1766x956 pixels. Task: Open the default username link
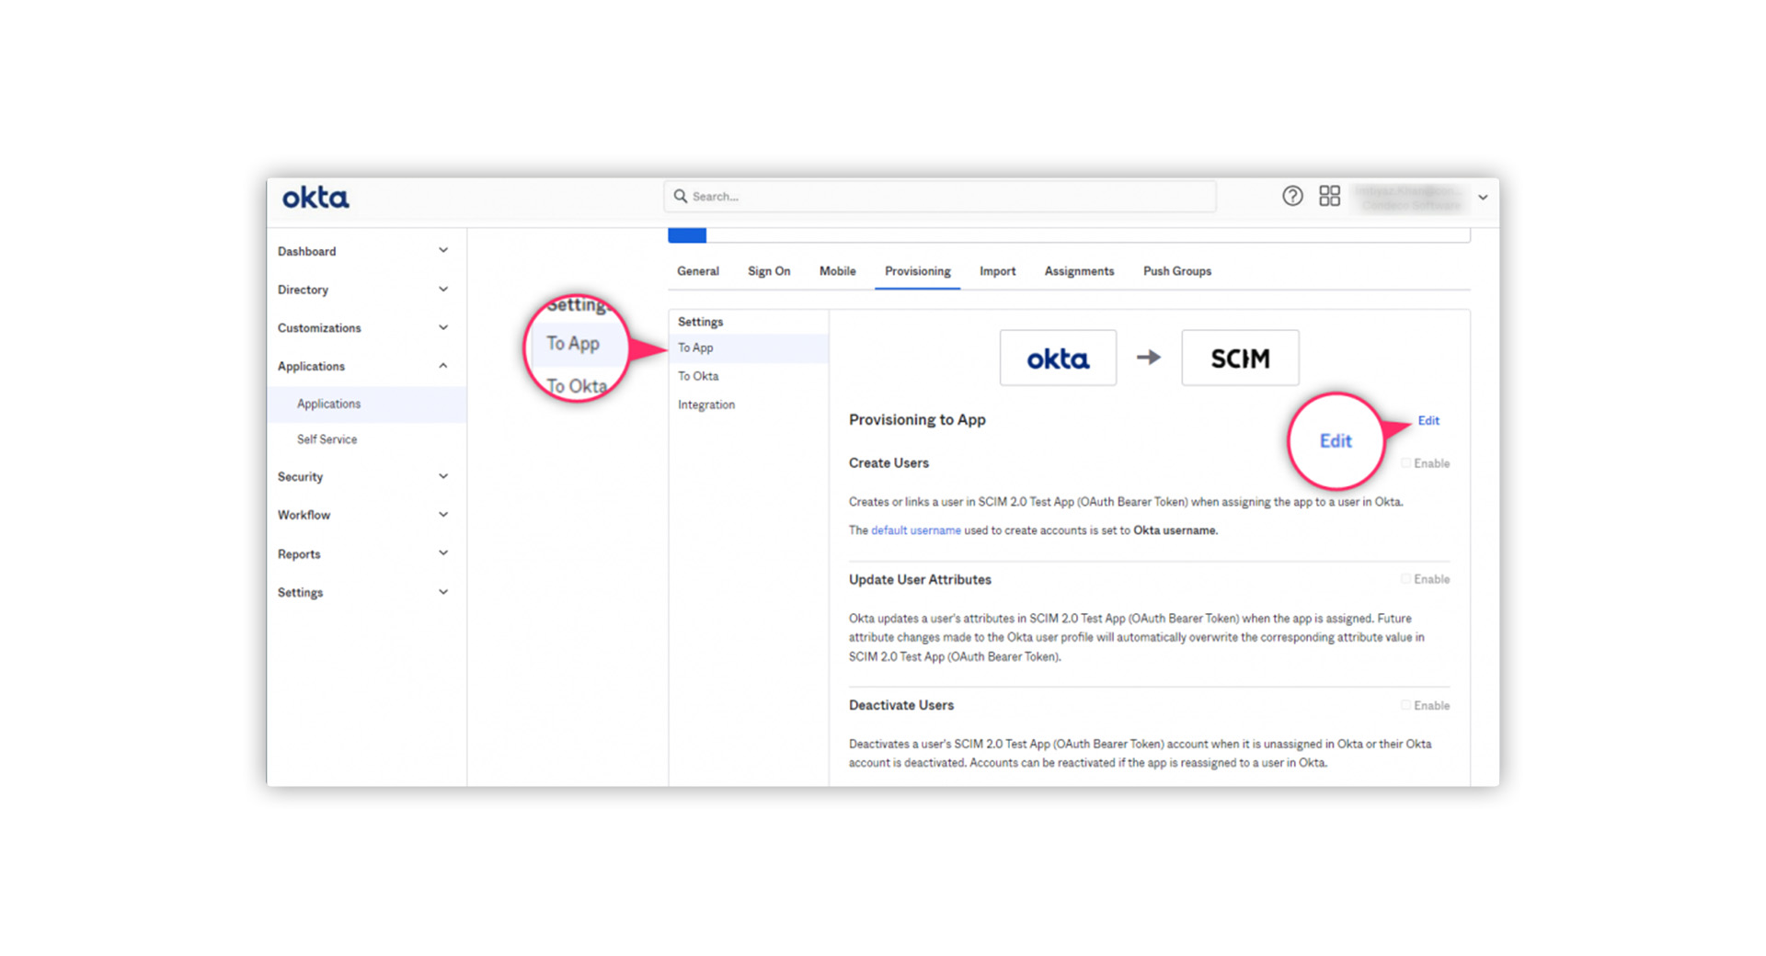click(915, 530)
